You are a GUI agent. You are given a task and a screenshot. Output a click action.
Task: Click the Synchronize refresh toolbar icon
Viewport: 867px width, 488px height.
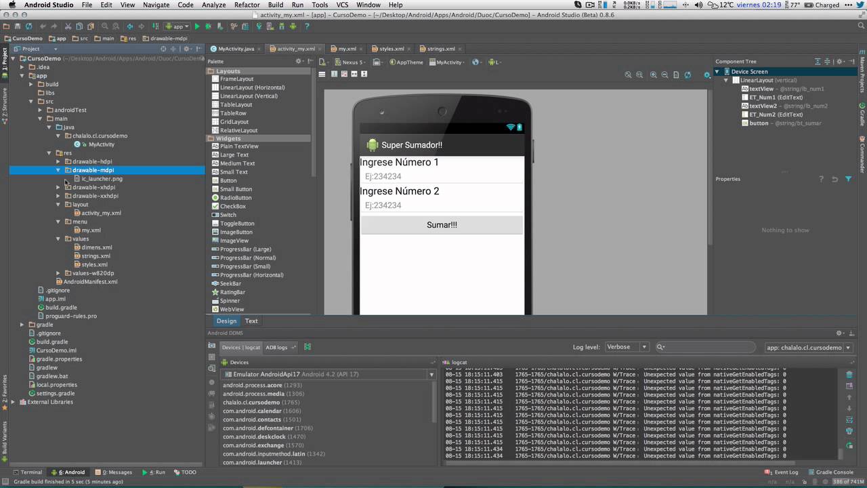28,26
